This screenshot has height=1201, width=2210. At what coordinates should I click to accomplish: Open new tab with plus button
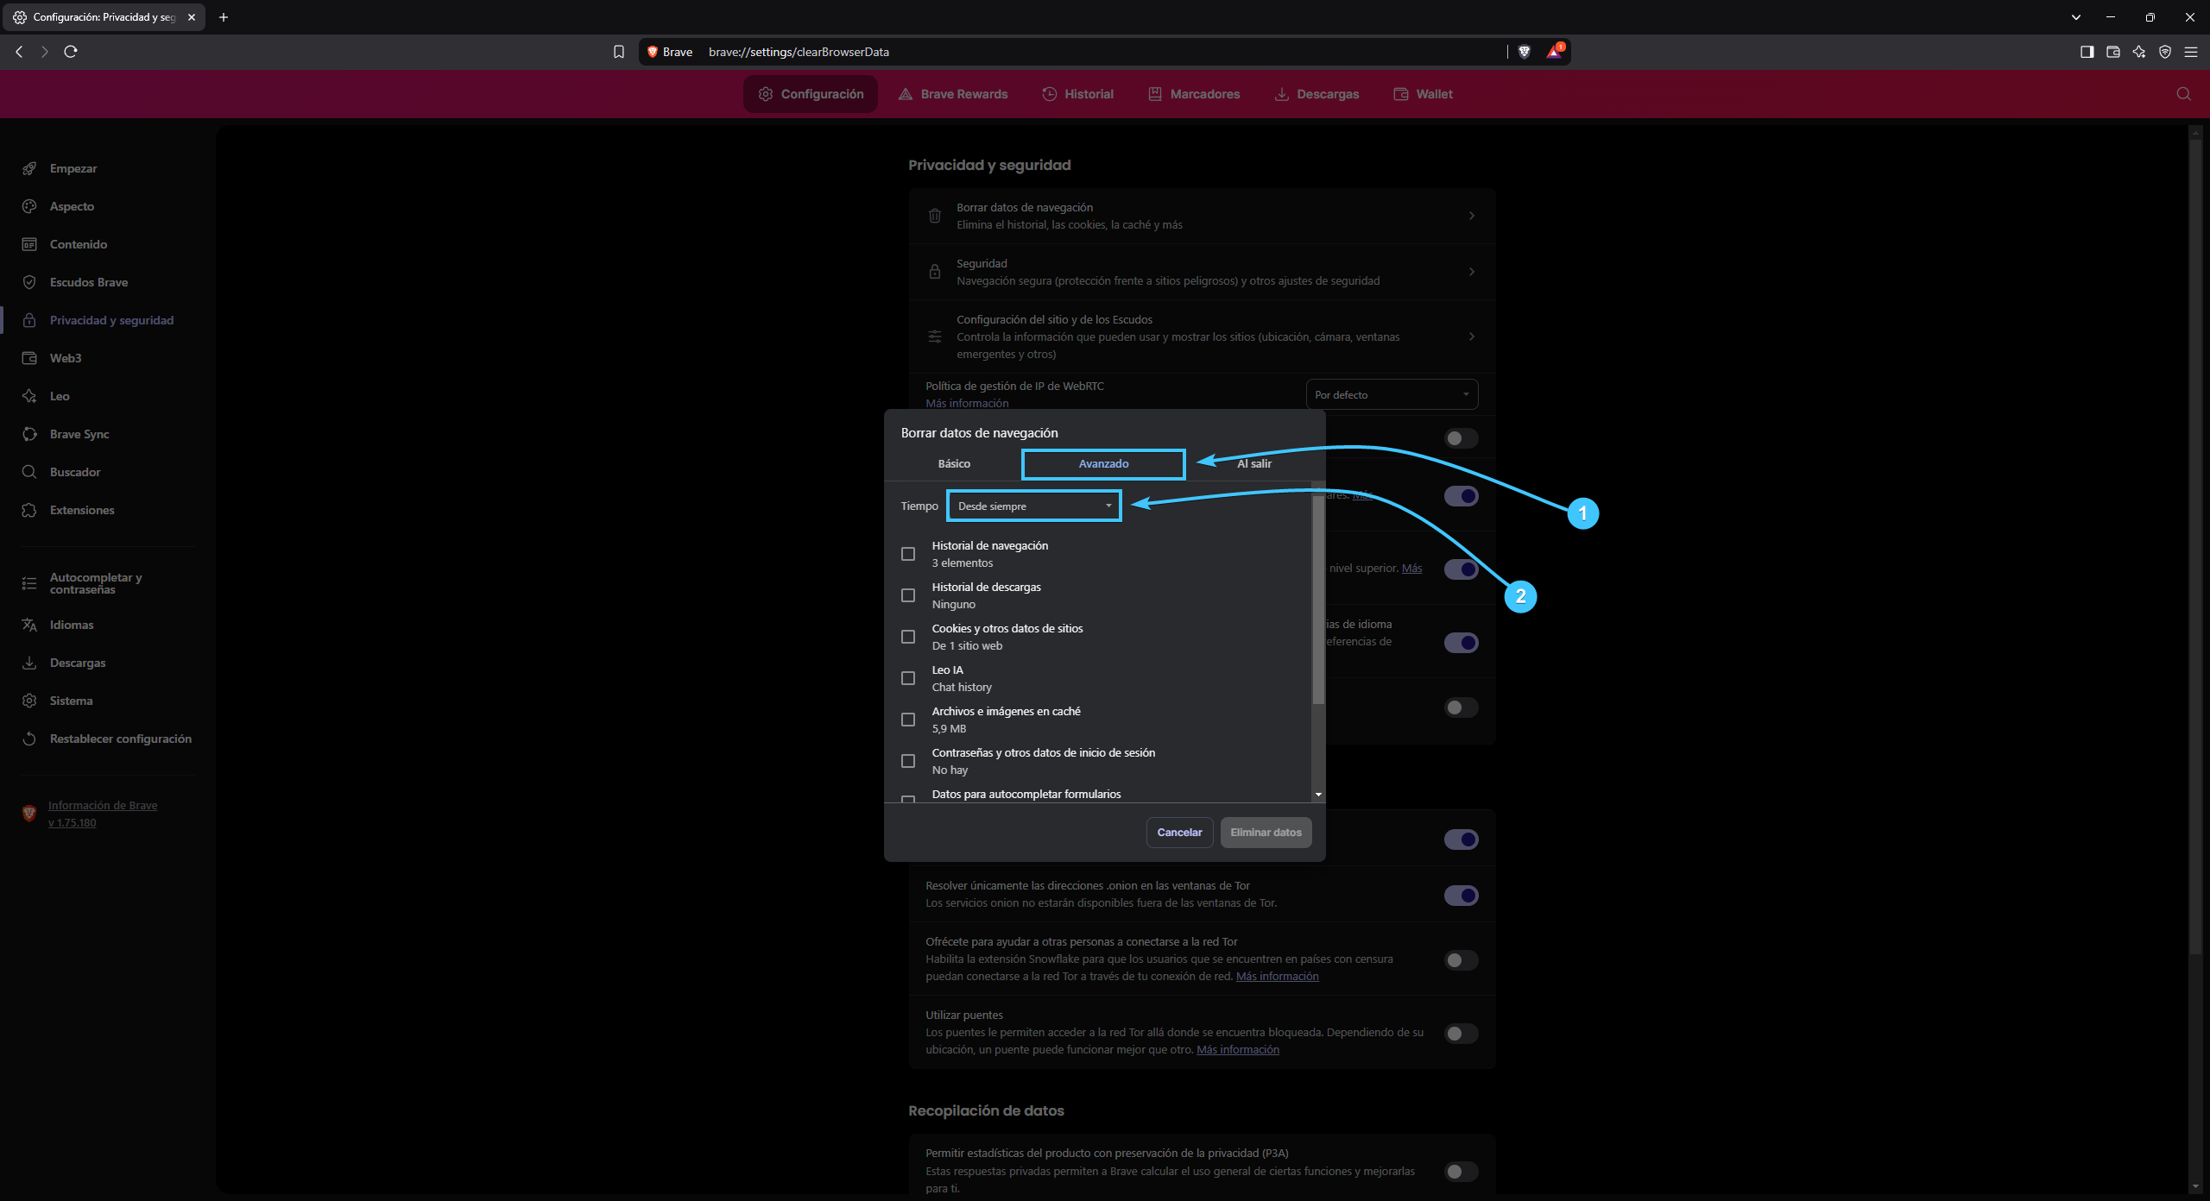pyautogui.click(x=224, y=17)
